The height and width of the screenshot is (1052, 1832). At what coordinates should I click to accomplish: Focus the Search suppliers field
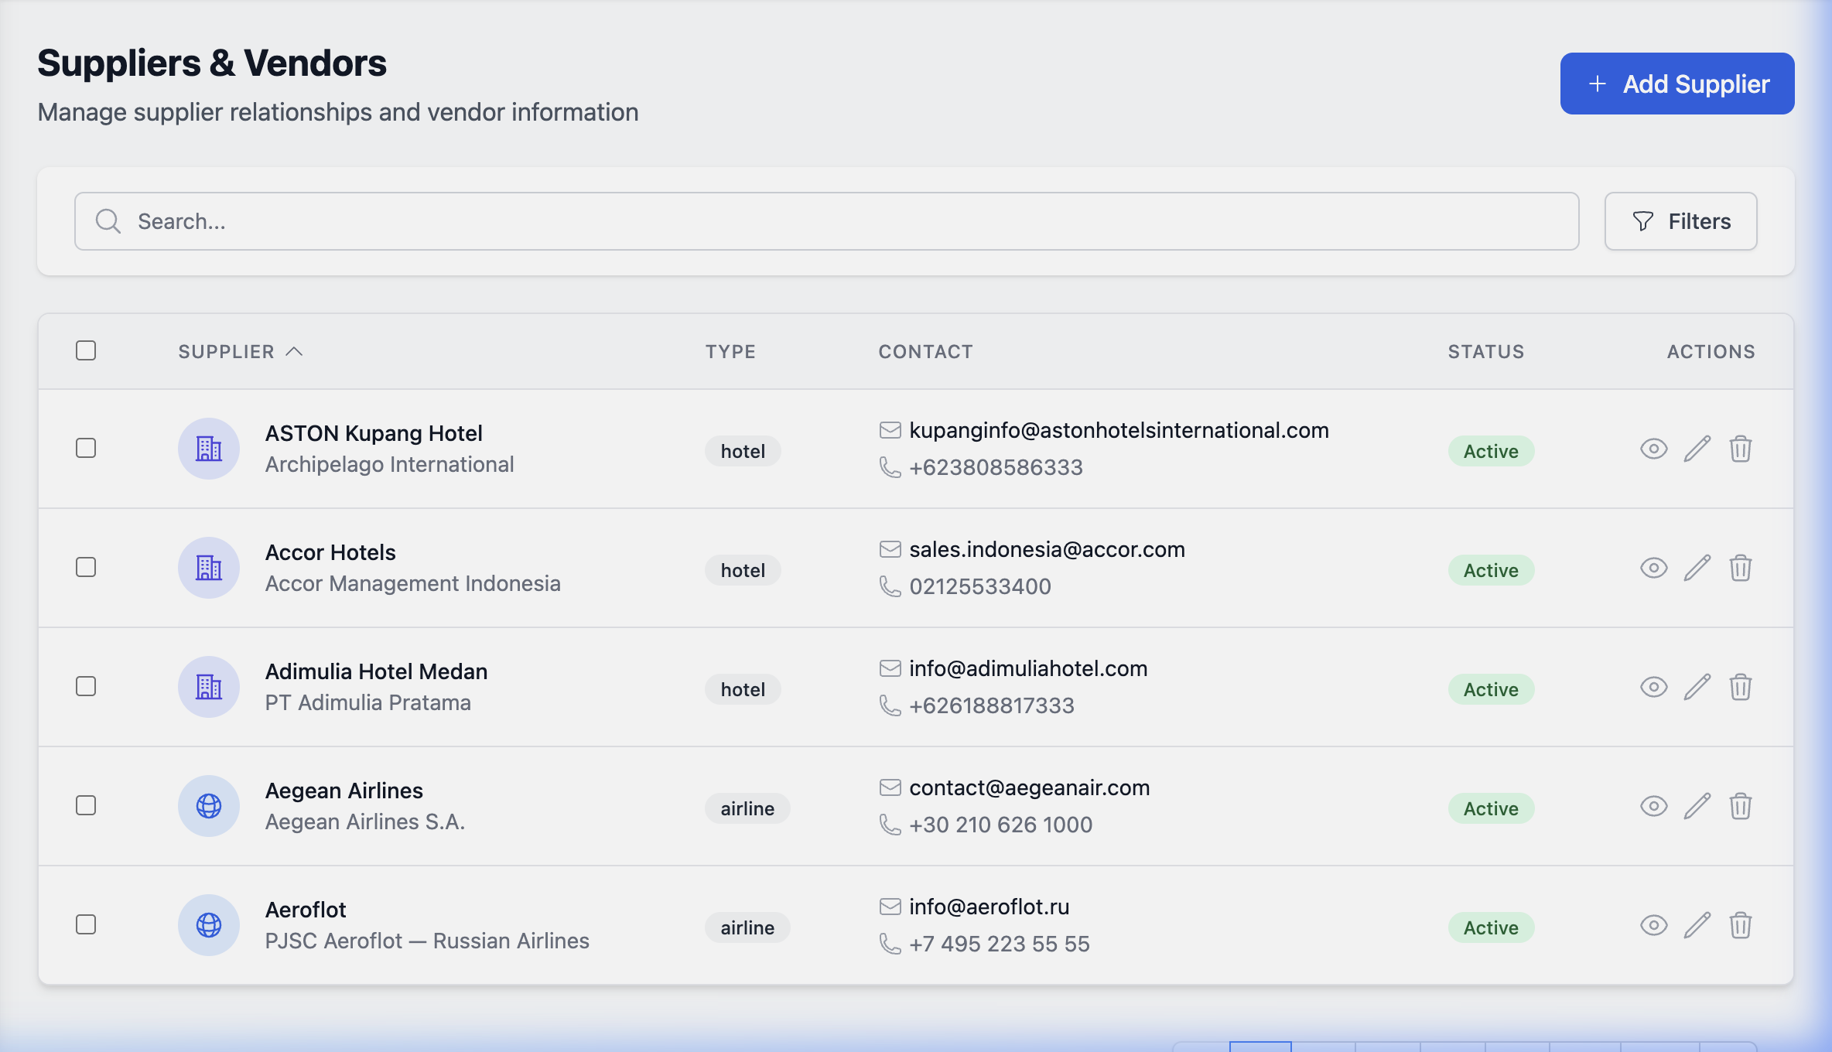tap(826, 221)
